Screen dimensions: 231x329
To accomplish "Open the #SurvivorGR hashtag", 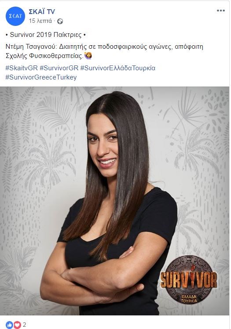I will point(59,68).
